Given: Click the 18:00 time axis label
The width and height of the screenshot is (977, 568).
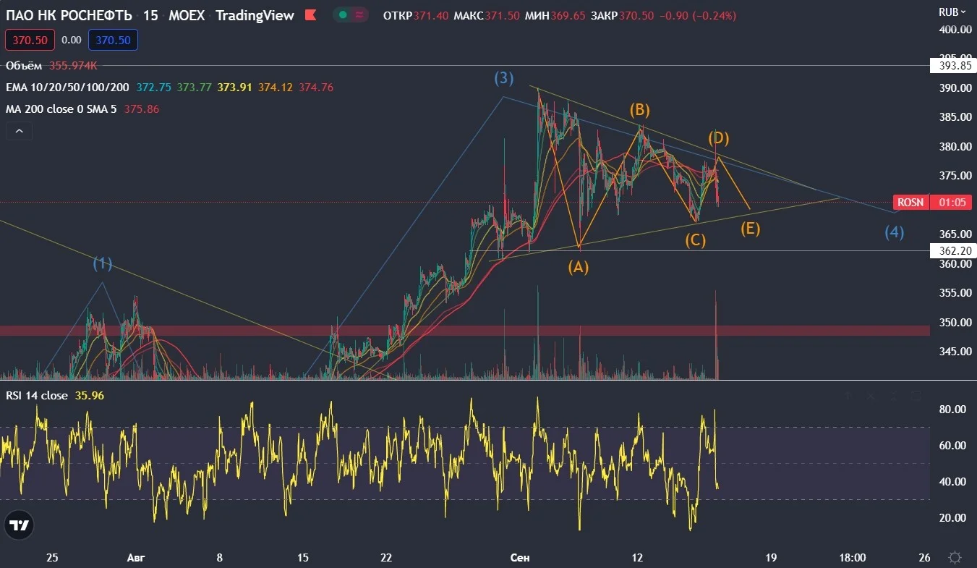Looking at the screenshot, I should click(853, 558).
